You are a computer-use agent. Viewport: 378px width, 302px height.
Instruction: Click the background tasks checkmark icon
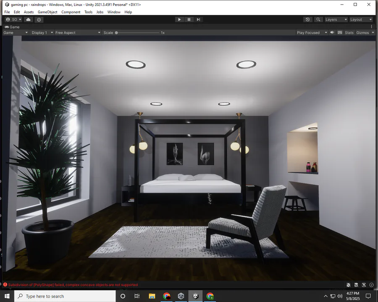pos(372,285)
